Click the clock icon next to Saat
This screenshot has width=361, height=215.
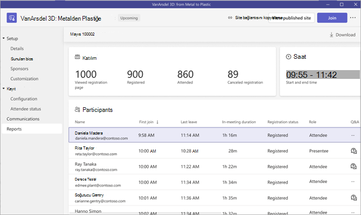point(288,57)
